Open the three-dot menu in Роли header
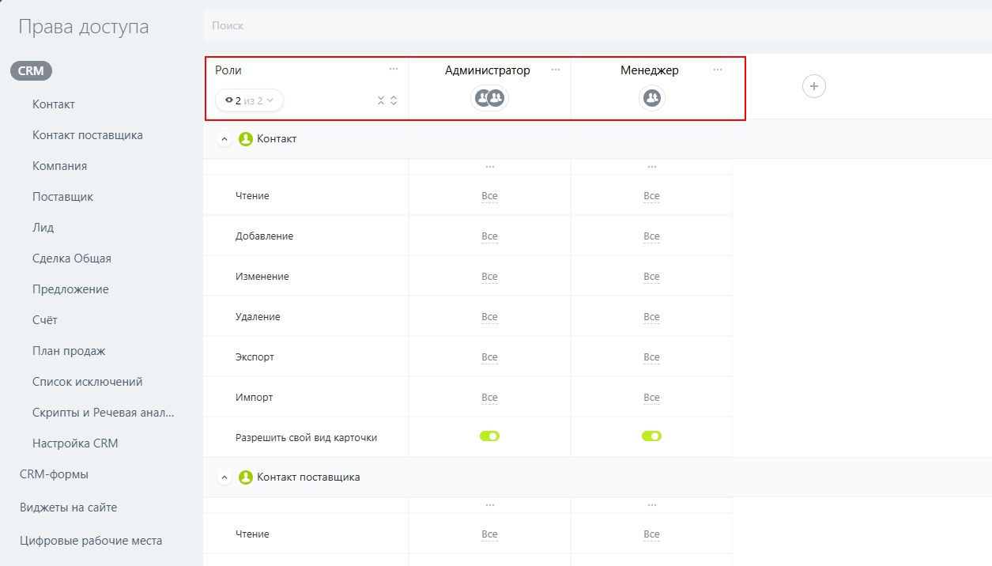 pos(394,70)
